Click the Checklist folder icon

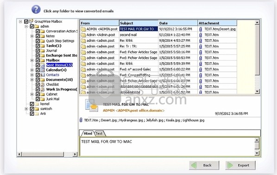[43, 84]
